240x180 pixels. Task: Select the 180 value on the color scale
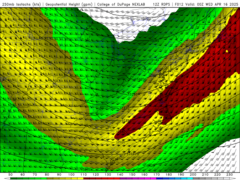pos(169,175)
